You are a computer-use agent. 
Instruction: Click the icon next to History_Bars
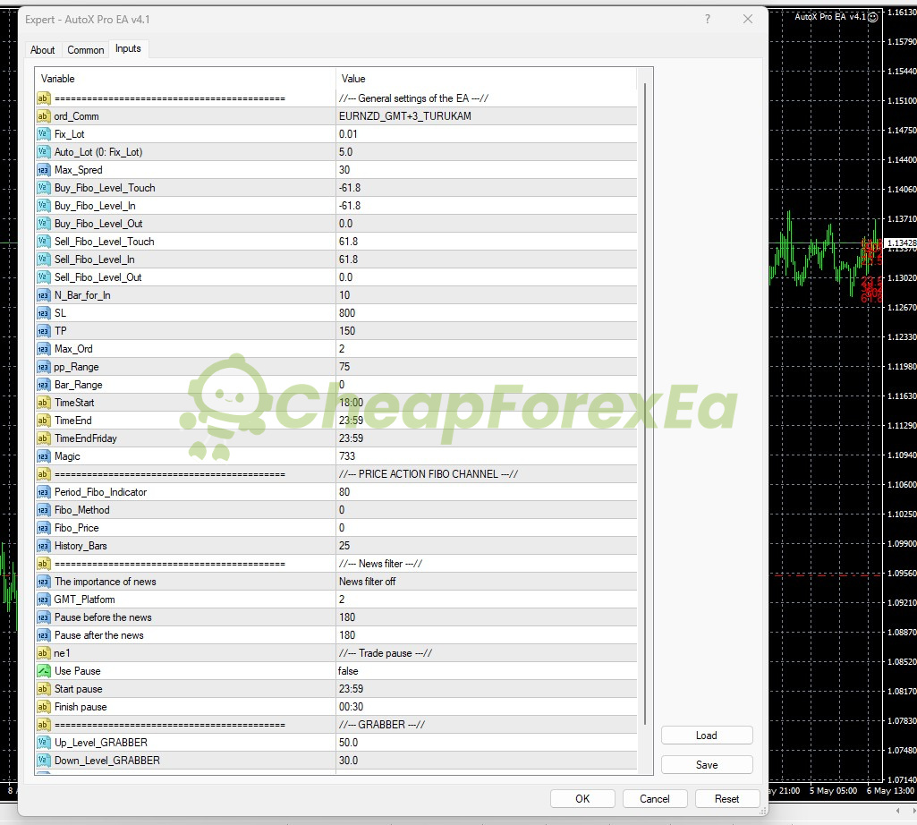44,546
